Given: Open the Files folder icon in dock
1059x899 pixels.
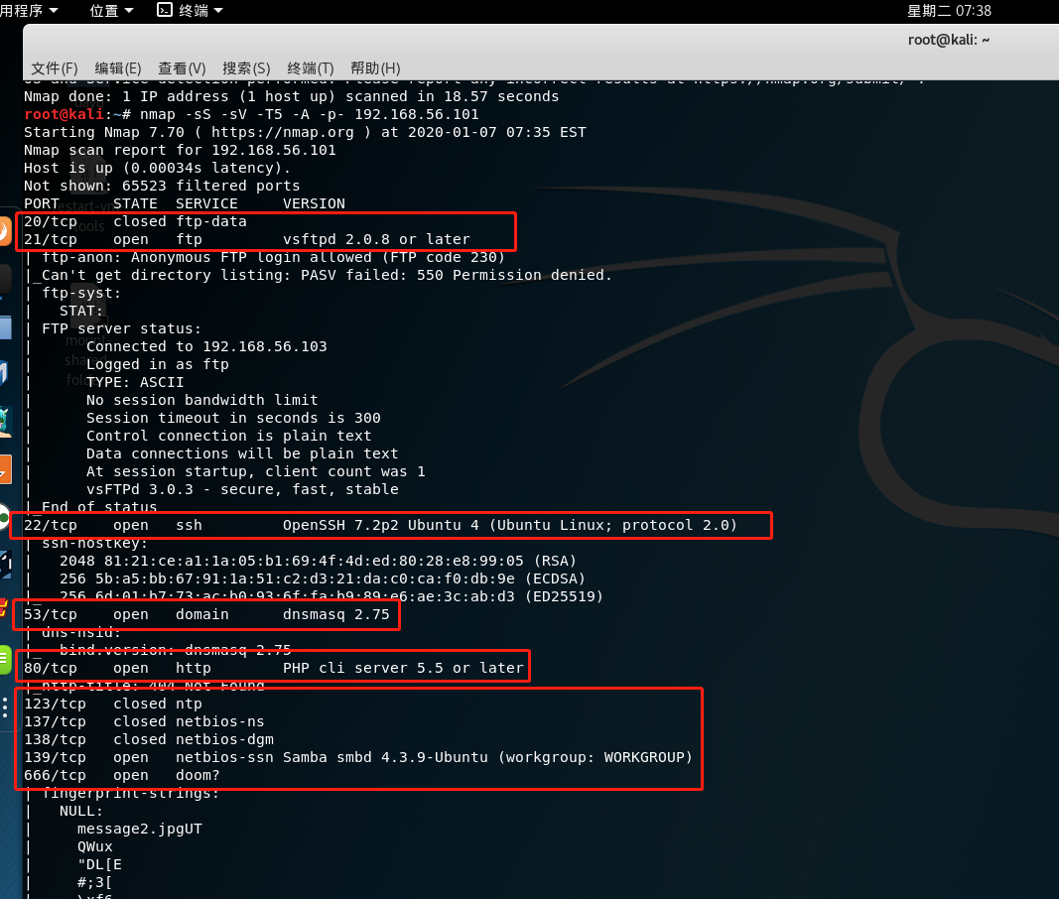Looking at the screenshot, I should tap(5, 327).
